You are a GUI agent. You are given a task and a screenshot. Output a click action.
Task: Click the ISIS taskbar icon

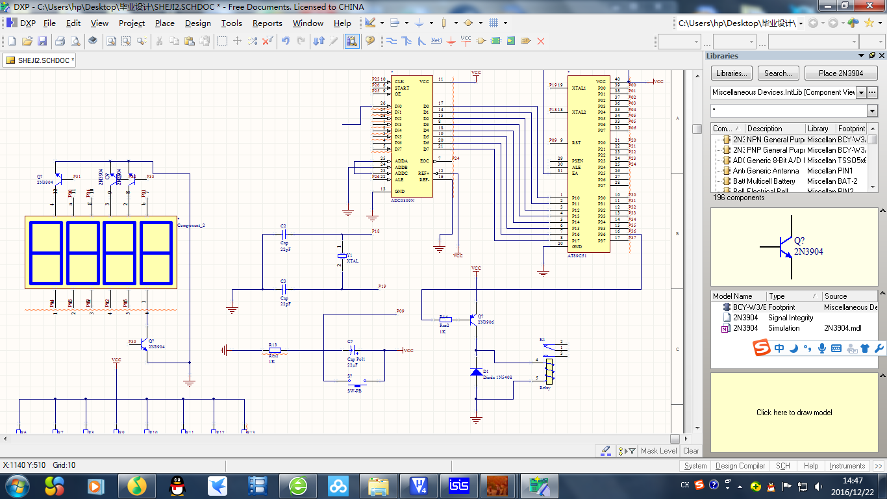click(459, 485)
